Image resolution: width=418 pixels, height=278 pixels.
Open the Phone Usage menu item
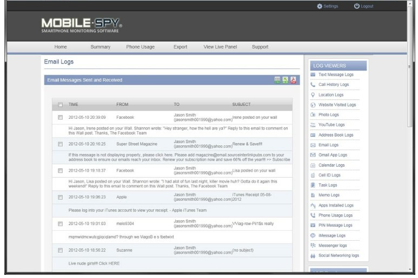click(x=140, y=47)
